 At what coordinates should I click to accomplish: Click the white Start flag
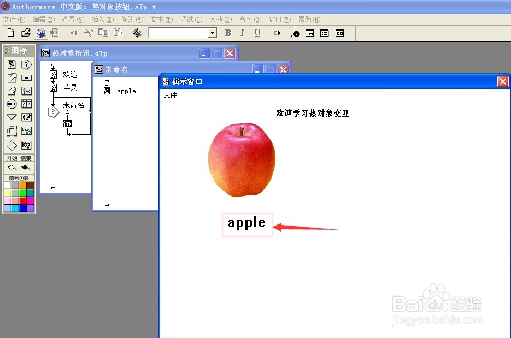[x=11, y=168]
